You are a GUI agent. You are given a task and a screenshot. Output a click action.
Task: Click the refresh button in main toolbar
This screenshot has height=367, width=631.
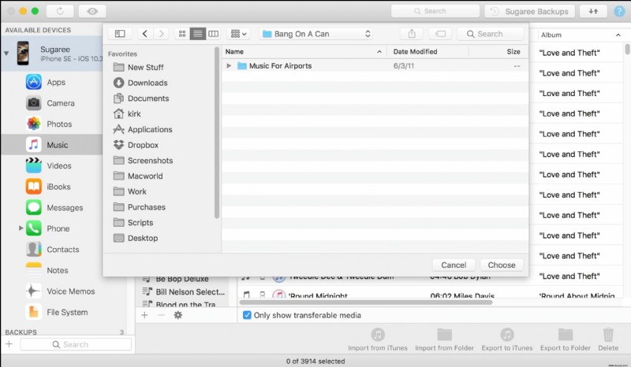tap(60, 11)
